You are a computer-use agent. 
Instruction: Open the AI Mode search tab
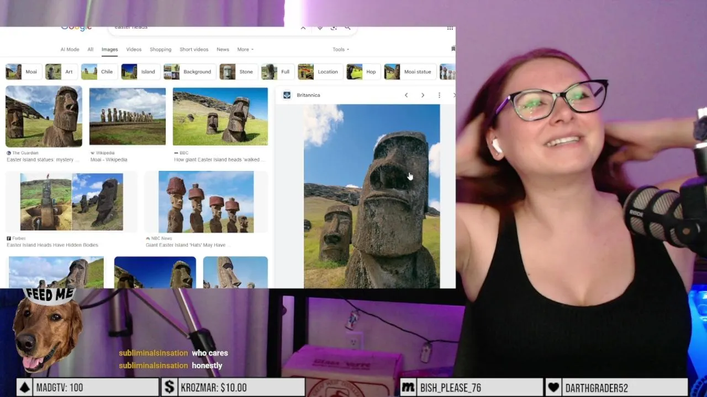point(70,50)
